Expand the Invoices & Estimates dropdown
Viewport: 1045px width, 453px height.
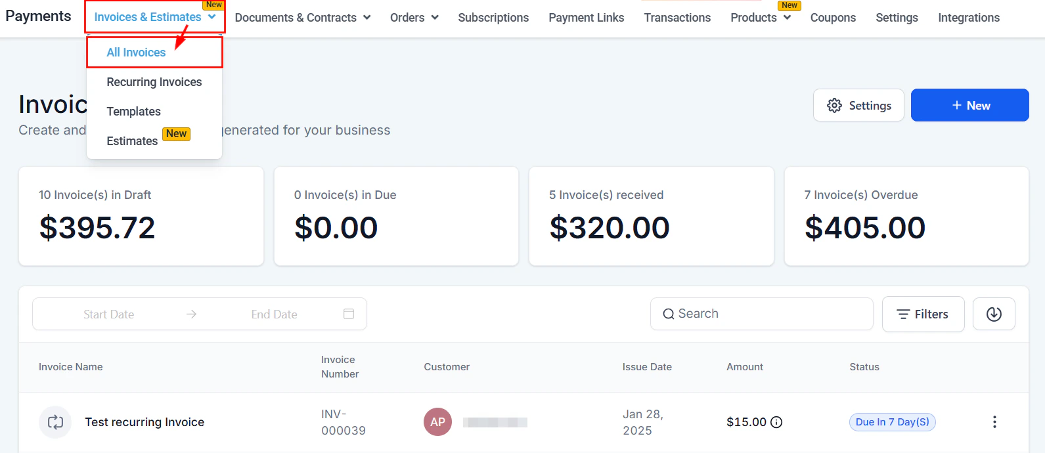154,17
